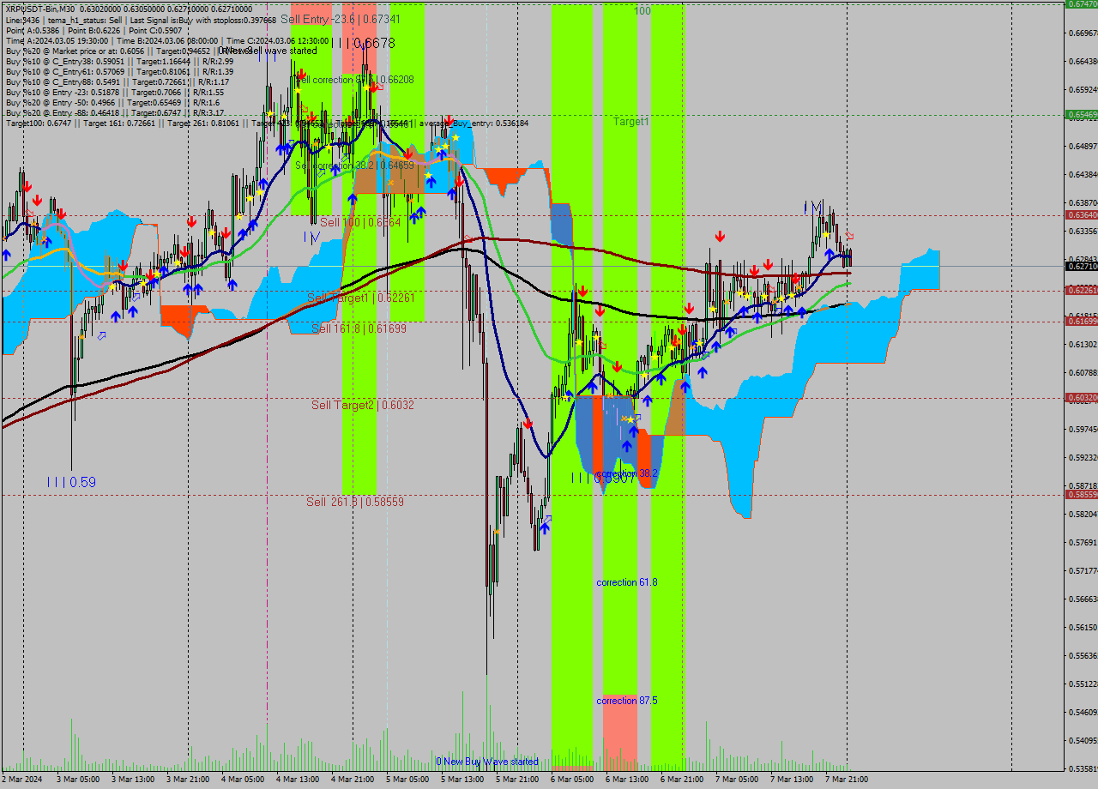Image resolution: width=1098 pixels, height=789 pixels.
Task: Select the 'Sell 100' level label
Action: (360, 222)
